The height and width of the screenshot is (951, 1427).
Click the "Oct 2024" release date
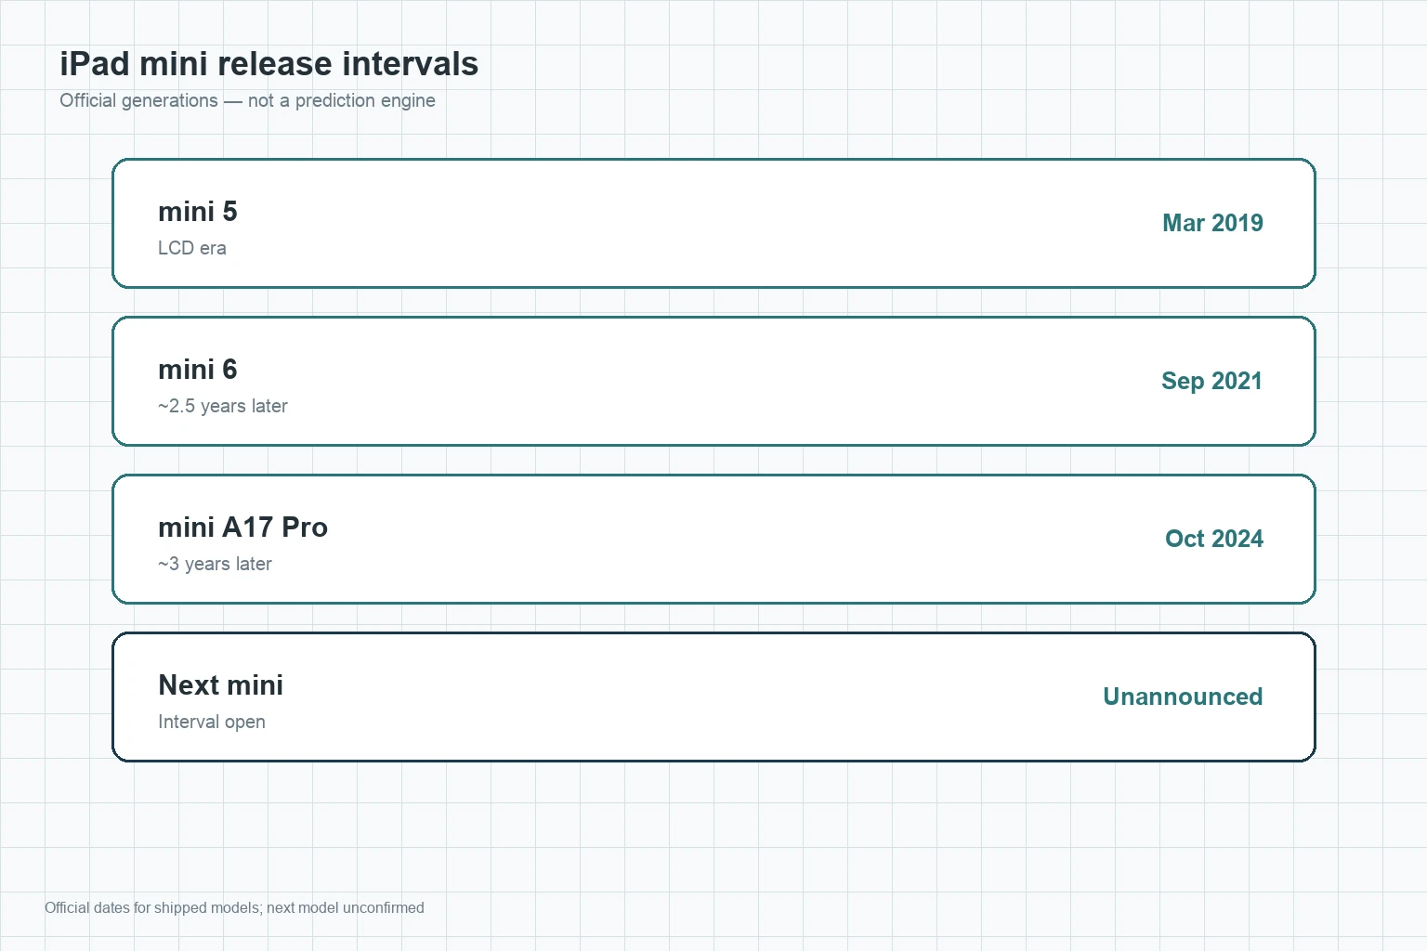1214,539
